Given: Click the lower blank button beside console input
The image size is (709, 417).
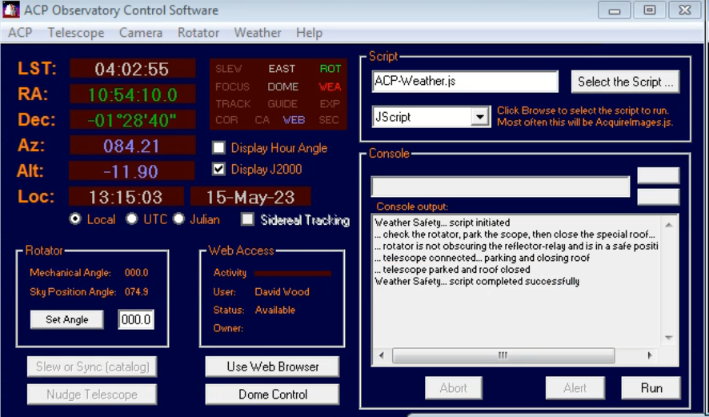Looking at the screenshot, I should pyautogui.click(x=658, y=197).
